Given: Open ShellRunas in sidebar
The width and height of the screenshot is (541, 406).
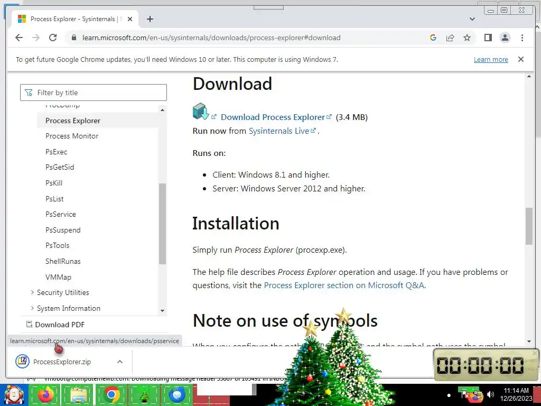Looking at the screenshot, I should point(63,261).
